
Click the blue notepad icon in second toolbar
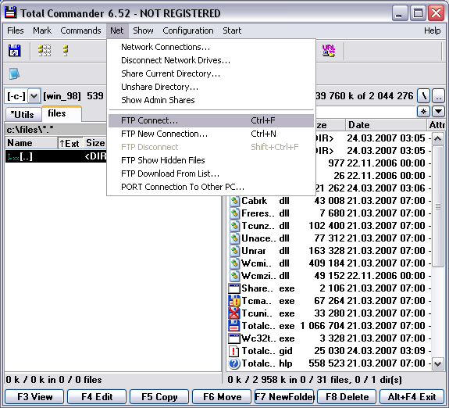(14, 73)
